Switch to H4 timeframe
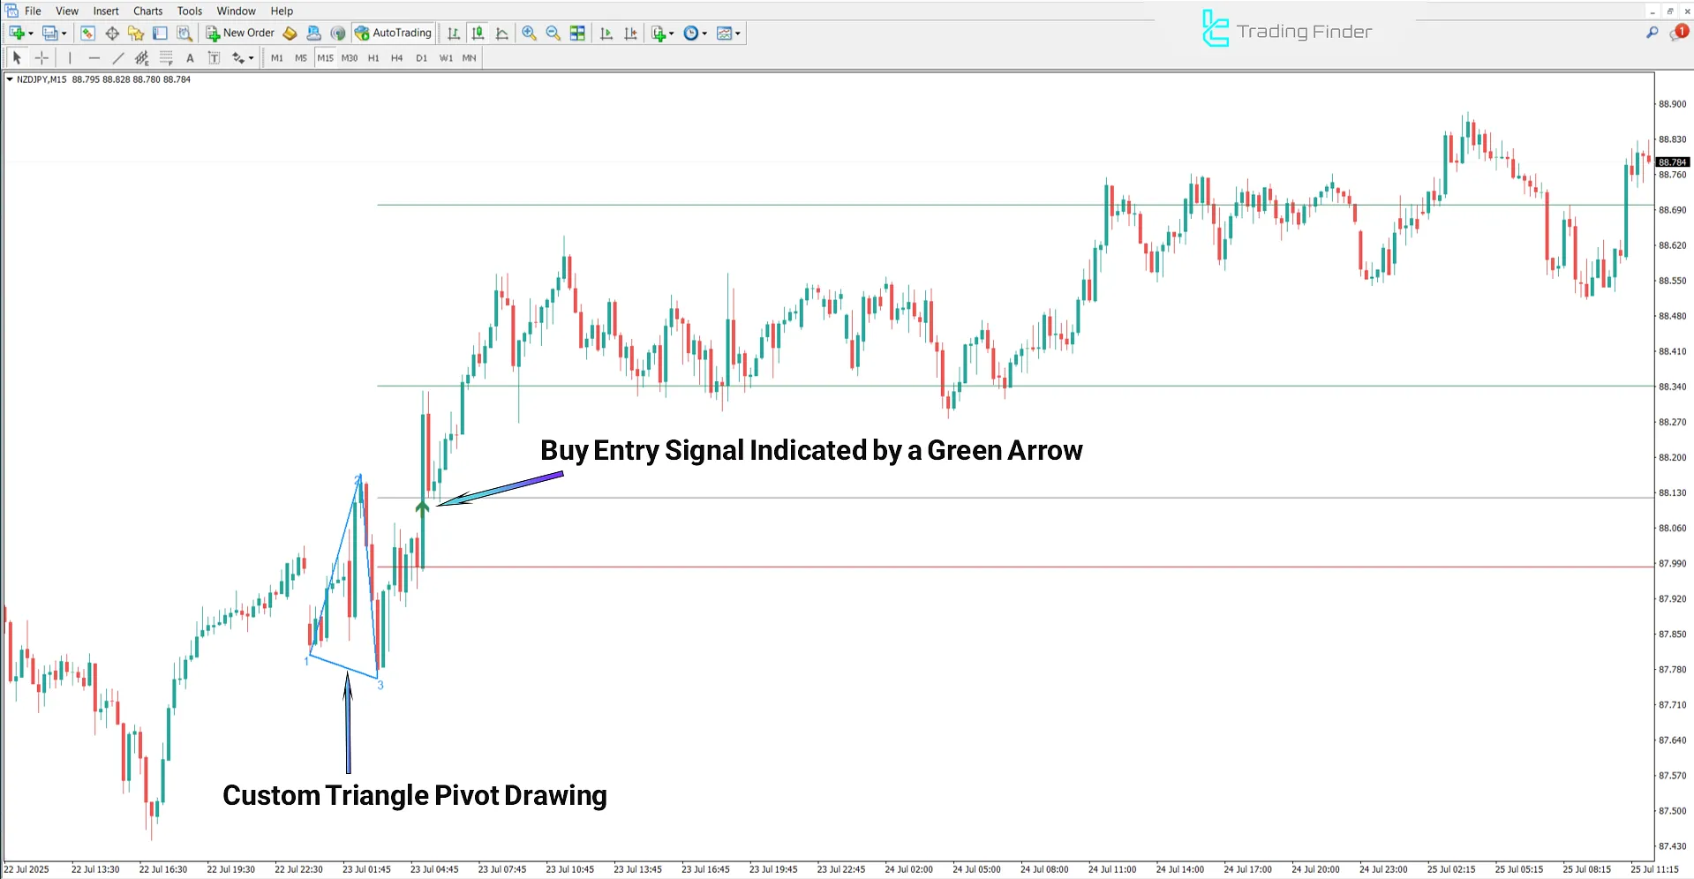Image resolution: width=1694 pixels, height=879 pixels. click(x=397, y=58)
